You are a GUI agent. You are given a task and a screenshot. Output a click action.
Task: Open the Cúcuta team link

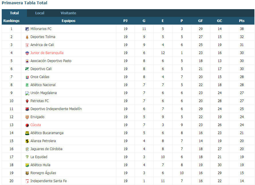36,125
